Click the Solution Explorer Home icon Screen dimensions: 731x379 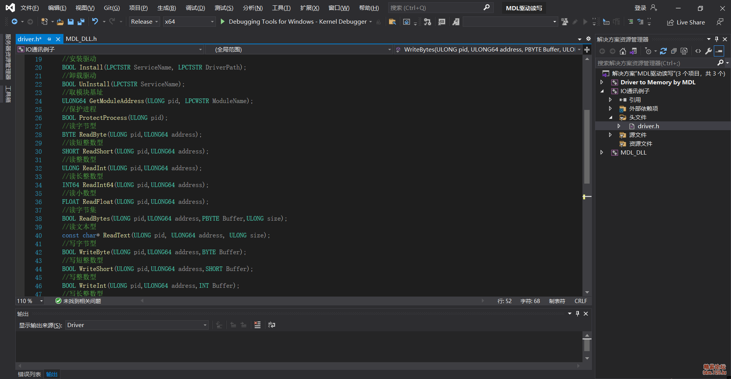pyautogui.click(x=622, y=51)
